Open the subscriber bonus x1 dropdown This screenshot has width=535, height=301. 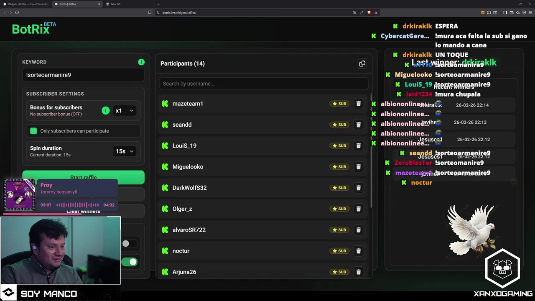125,111
